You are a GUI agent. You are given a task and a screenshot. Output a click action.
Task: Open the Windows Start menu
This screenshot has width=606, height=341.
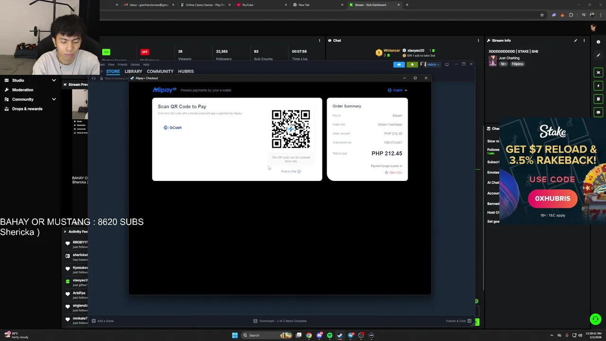click(235, 335)
